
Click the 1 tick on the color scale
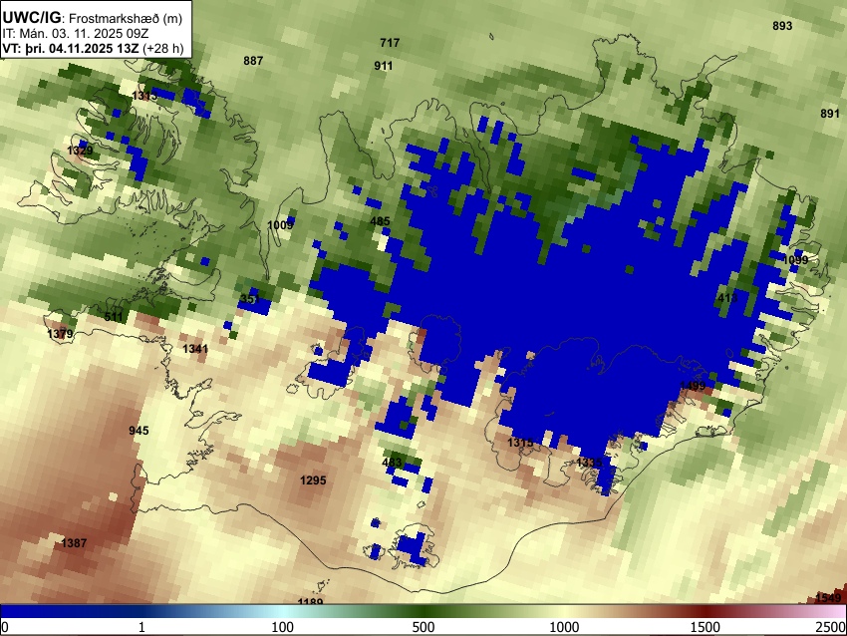click(141, 627)
